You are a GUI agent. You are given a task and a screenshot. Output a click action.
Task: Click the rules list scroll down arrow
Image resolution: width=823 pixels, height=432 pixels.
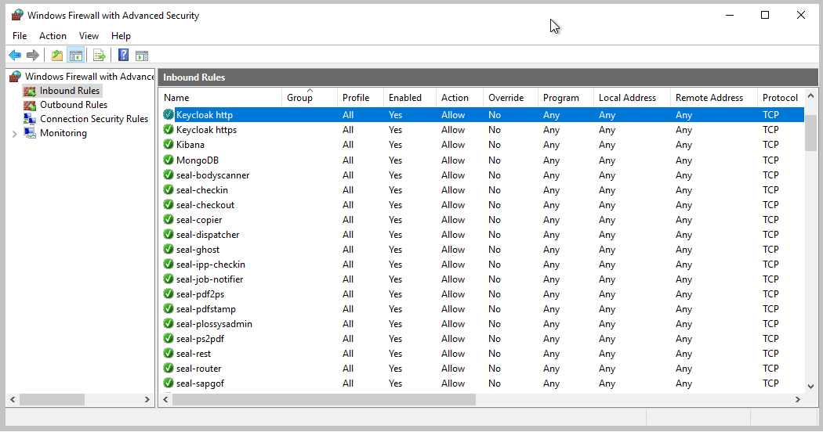810,387
